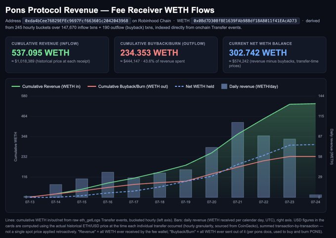Click the 116 left axis tick label
336x238 pixels.
(x=24, y=177)
